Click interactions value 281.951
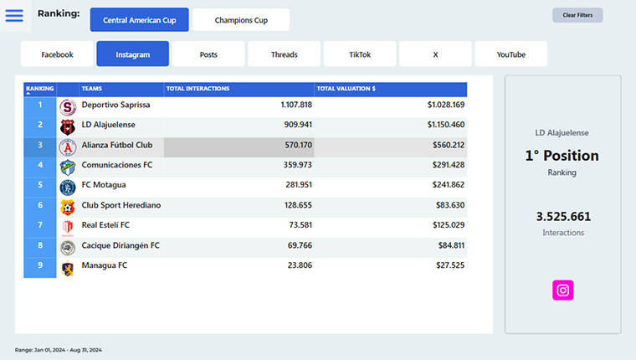Screen dimensions: 636x360 click(299, 185)
